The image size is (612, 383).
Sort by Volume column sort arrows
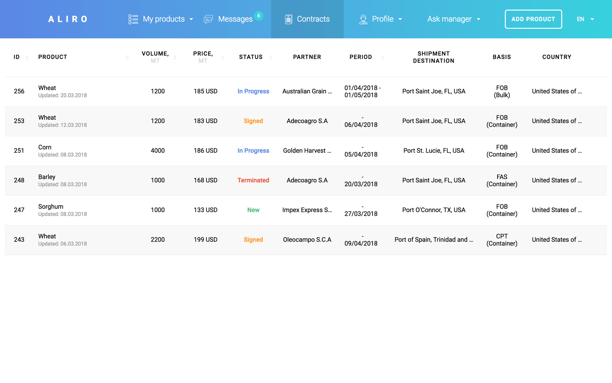(175, 57)
